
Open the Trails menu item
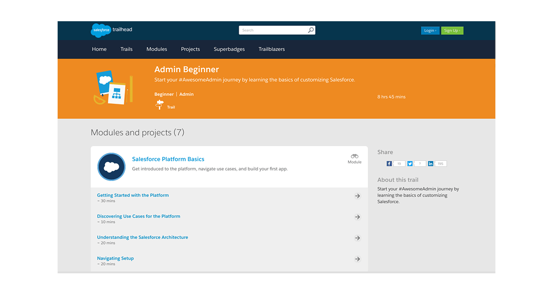coord(126,49)
